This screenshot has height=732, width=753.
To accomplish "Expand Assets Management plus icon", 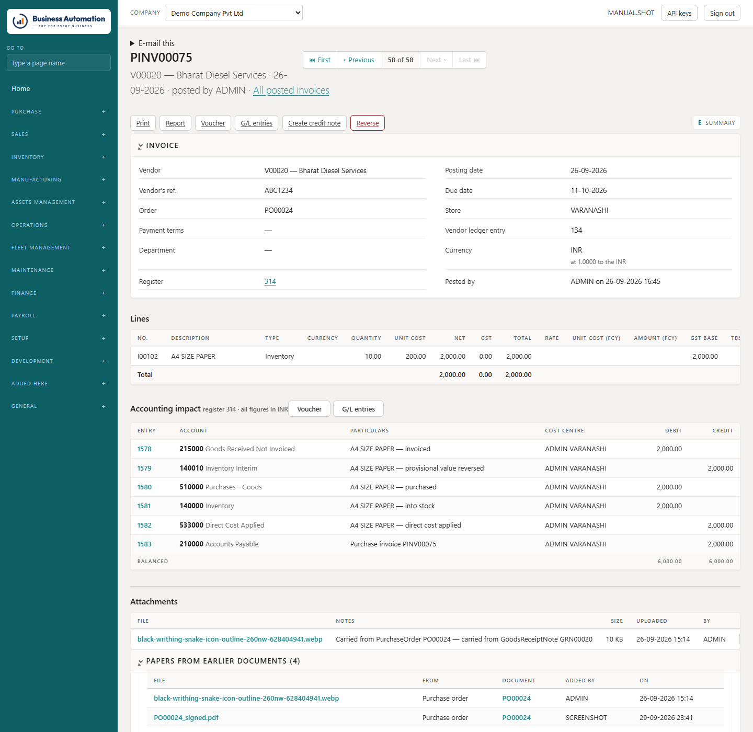I will pyautogui.click(x=104, y=202).
